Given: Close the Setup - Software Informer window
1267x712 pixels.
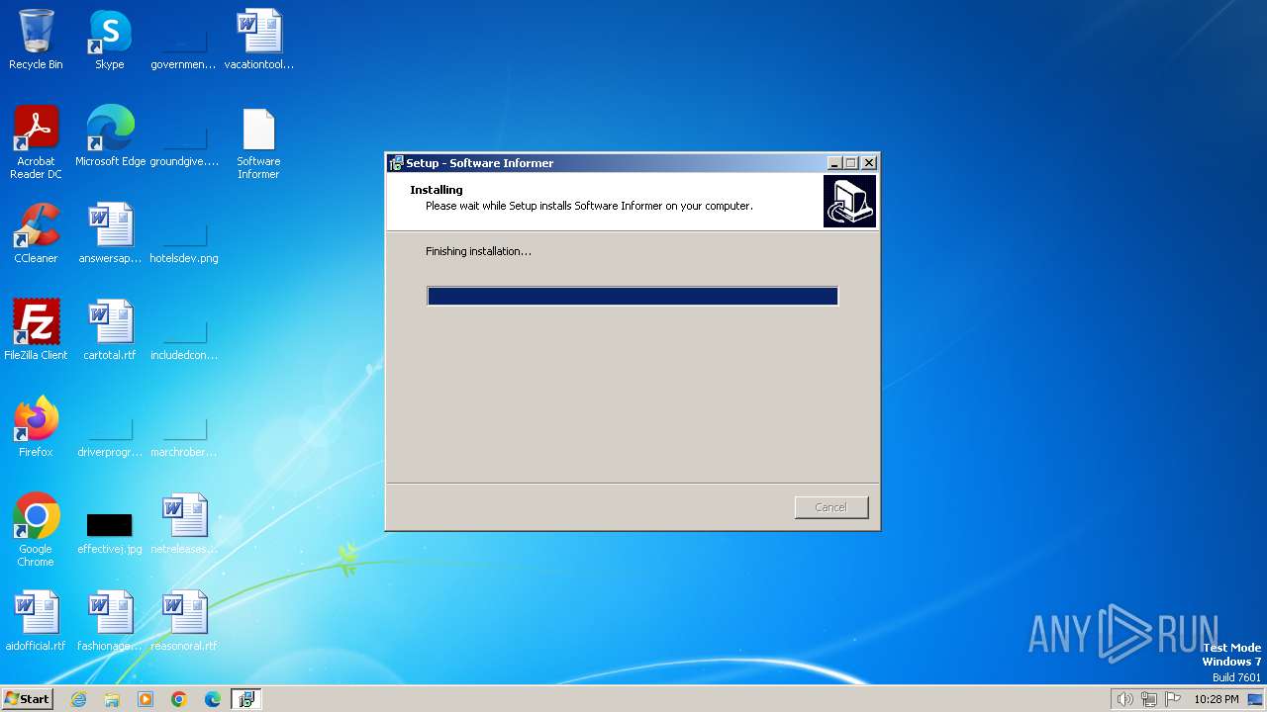Looking at the screenshot, I should (869, 163).
